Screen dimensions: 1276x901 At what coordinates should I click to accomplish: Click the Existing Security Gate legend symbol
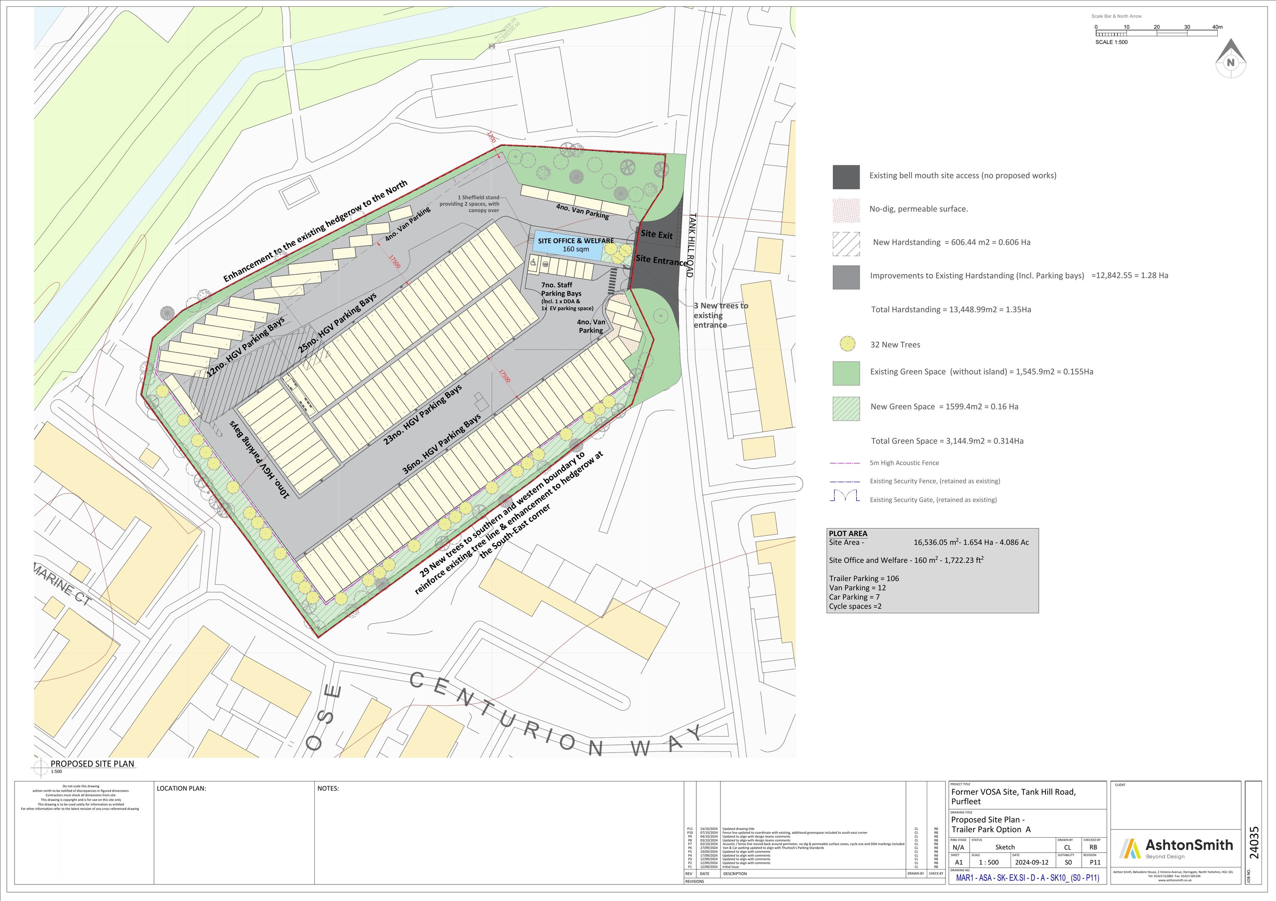845,496
